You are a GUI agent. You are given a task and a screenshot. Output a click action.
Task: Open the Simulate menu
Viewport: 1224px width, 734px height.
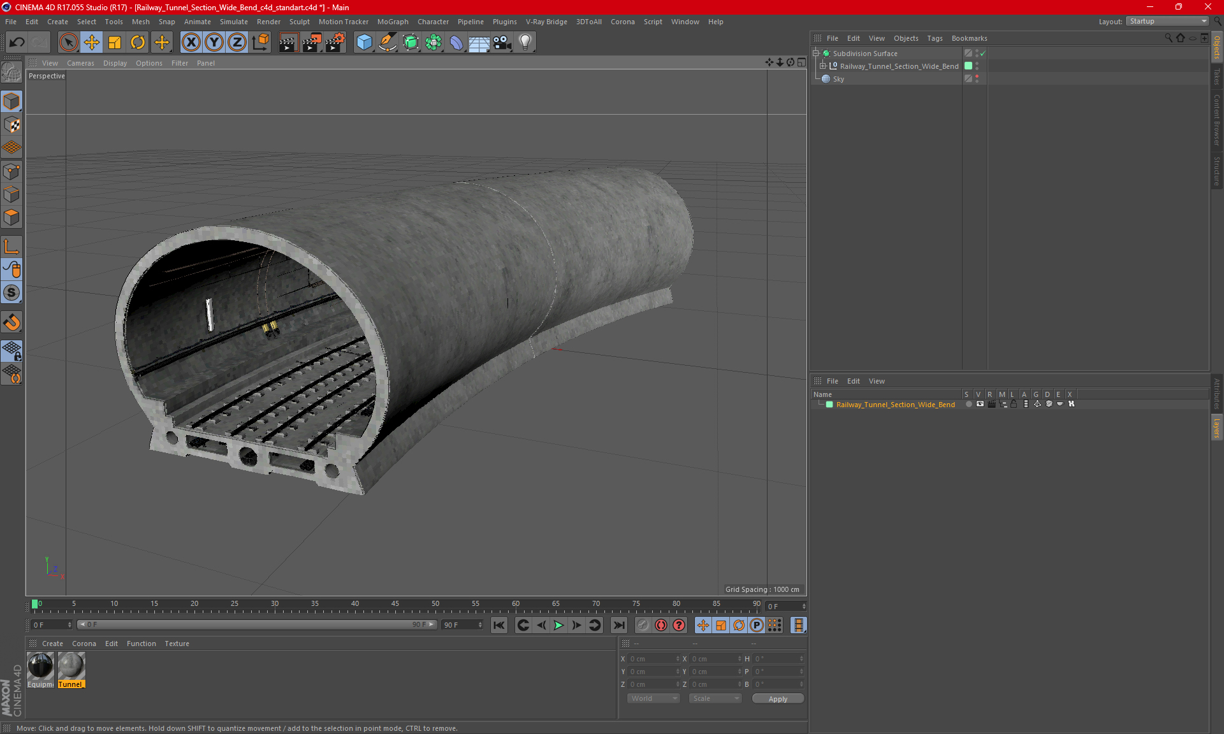pyautogui.click(x=234, y=22)
